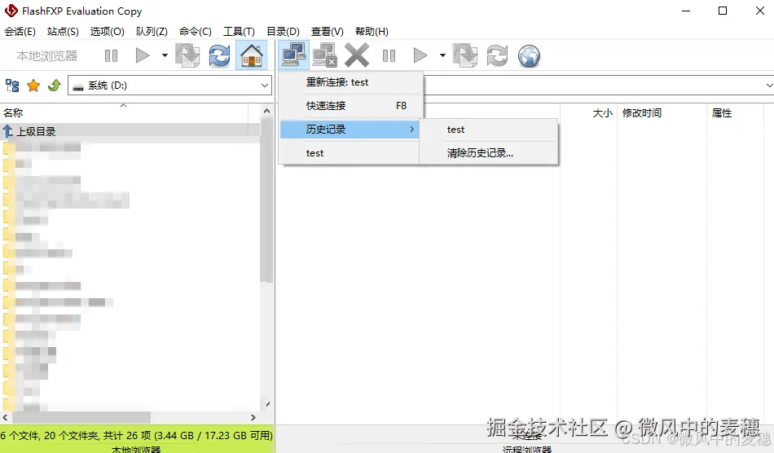Click the abort X icon
This screenshot has width=774, height=453.
point(356,55)
